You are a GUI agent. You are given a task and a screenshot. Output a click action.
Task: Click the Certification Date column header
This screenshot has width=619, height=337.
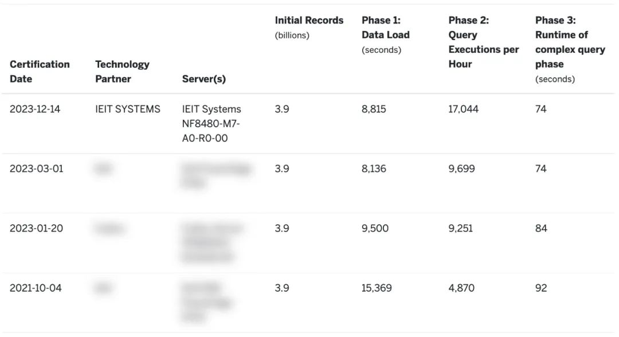pyautogui.click(x=40, y=72)
